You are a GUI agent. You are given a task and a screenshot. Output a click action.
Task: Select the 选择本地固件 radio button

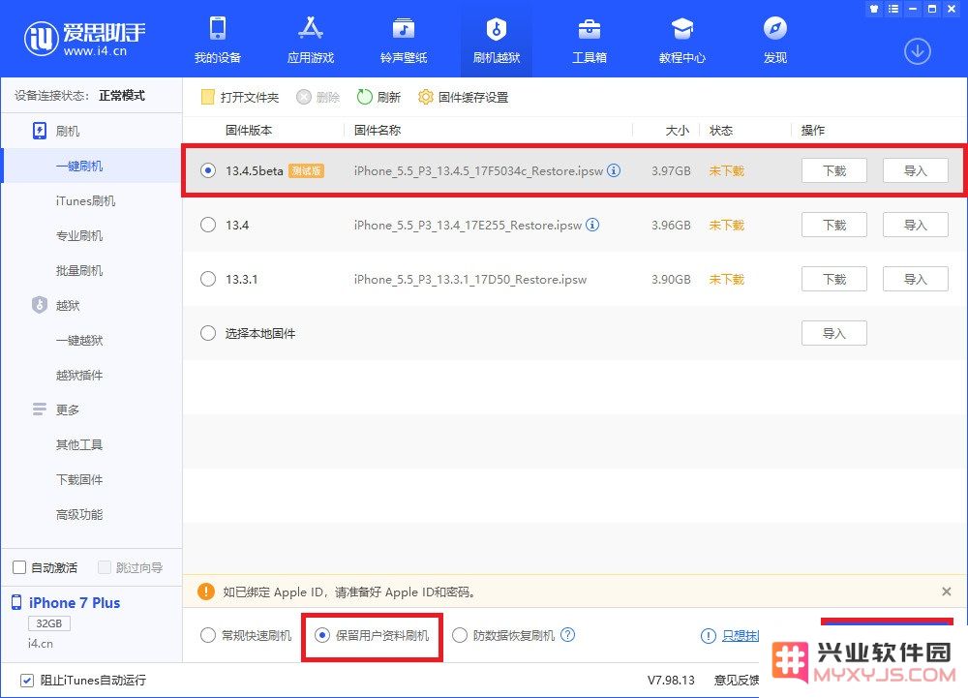click(x=208, y=333)
